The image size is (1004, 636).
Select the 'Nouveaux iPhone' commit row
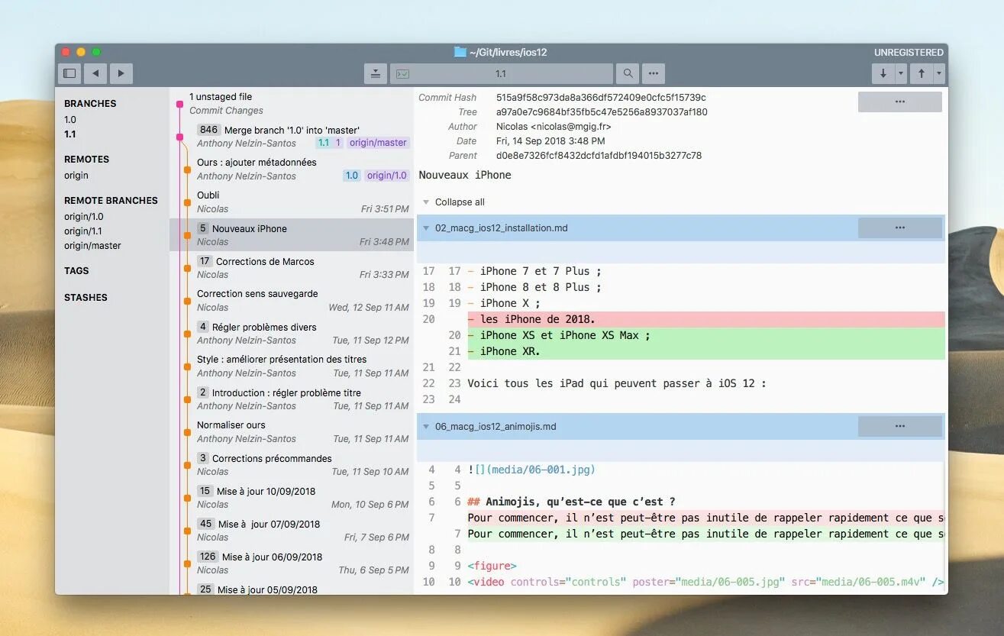tap(292, 235)
